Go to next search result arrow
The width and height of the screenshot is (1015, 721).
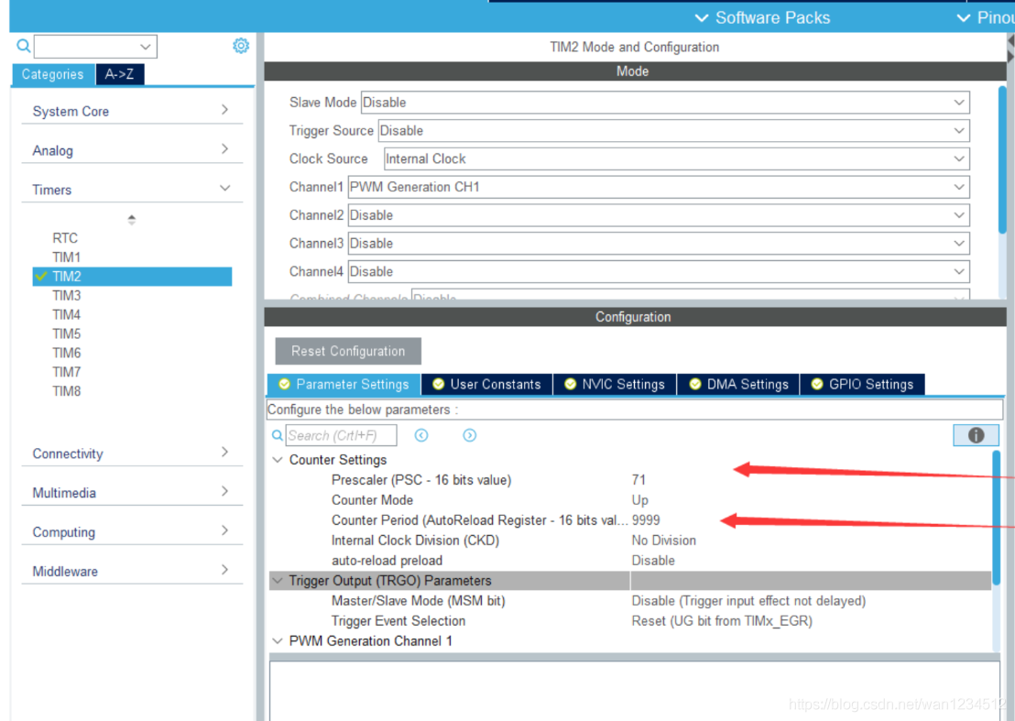469,435
